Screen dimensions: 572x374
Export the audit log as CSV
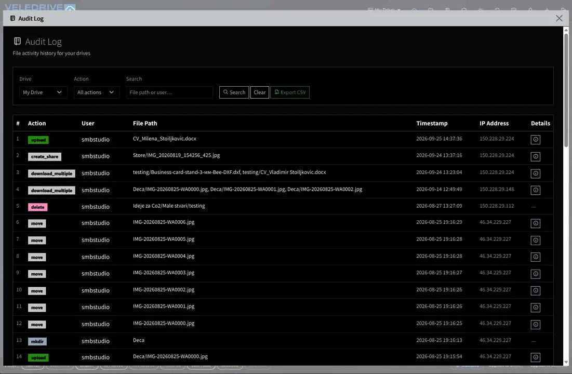point(290,92)
